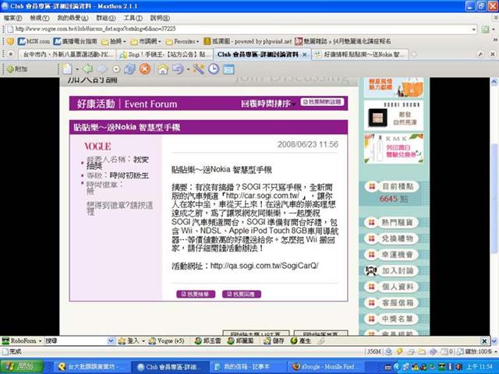Click the Back arrow navigation icon
This screenshot has width=499, height=374.
(x=87, y=69)
